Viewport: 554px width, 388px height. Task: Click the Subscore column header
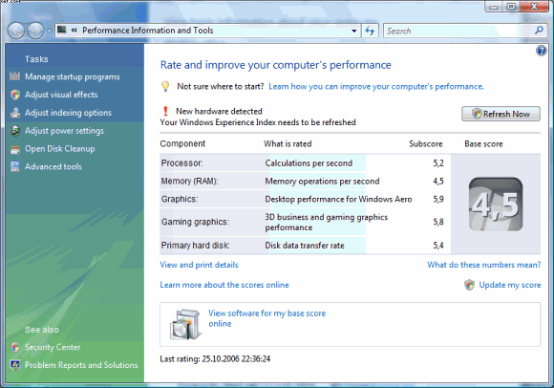[x=425, y=143]
